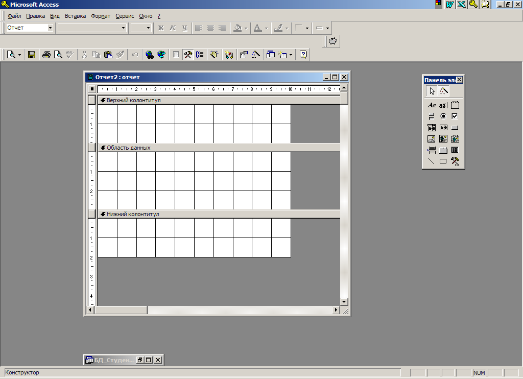Open the Special Effect dropdown arrow
Viewport: 523px width, 379px height.
327,28
